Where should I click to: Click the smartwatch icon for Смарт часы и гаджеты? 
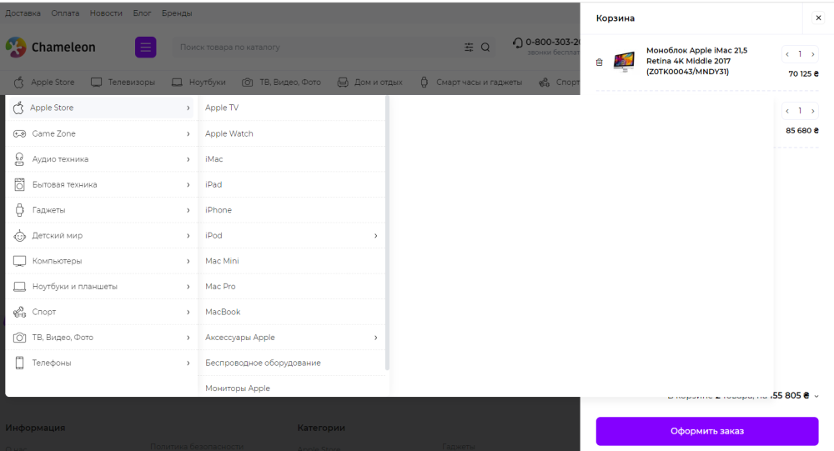pyautogui.click(x=424, y=83)
